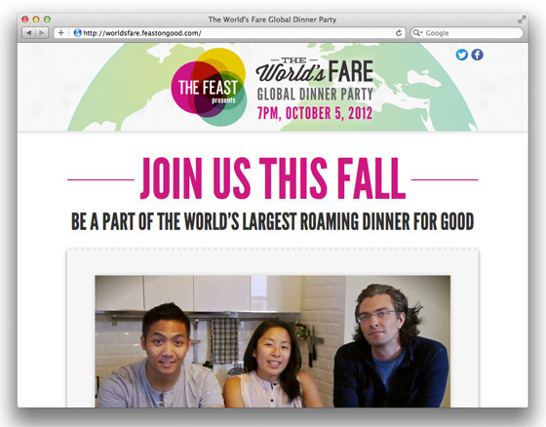Viewport: 546px width, 427px height.
Task: Click the green zoom window button
Action: click(x=48, y=19)
